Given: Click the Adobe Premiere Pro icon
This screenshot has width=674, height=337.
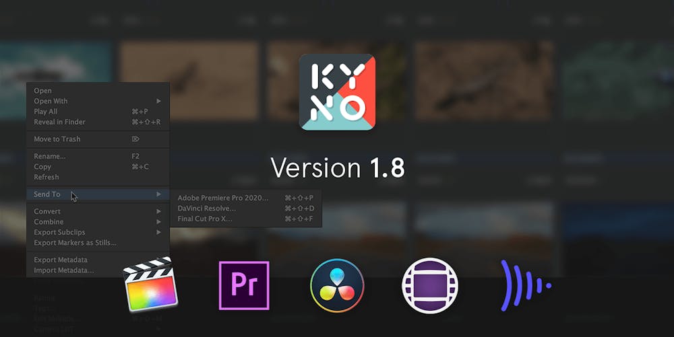Looking at the screenshot, I should point(244,285).
